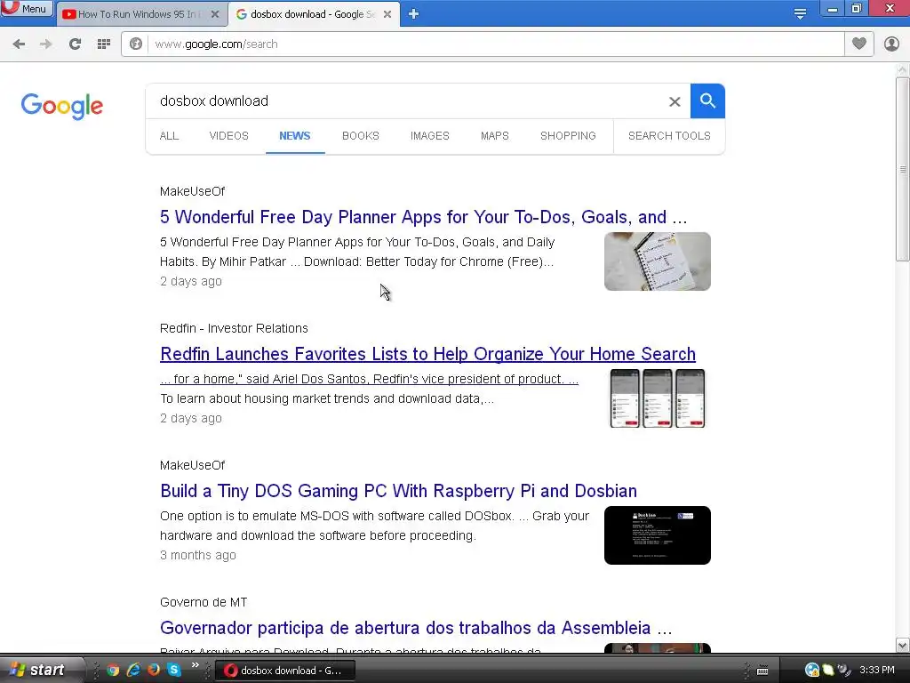Click the phone screens thumbnail for Redfin article
The image size is (910, 683).
tap(657, 398)
